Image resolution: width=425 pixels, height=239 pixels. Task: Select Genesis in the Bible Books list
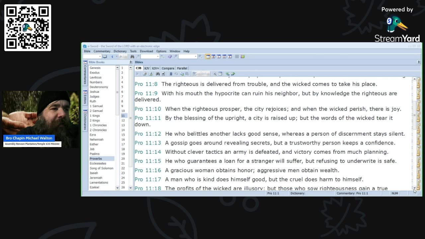point(95,68)
